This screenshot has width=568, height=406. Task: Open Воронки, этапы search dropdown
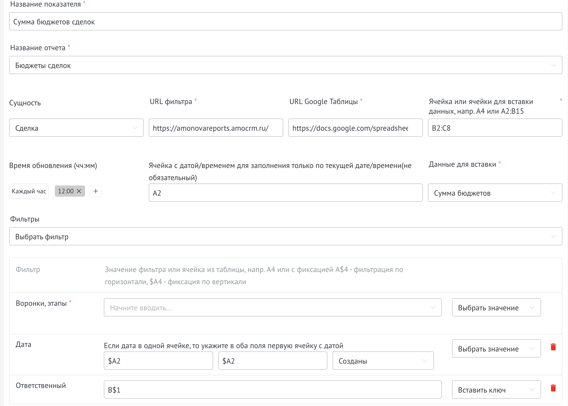273,308
